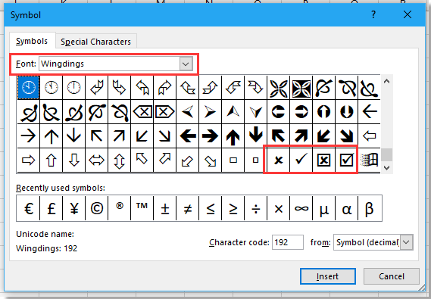The image size is (431, 299).
Task: Select the outlined down block arrow symbol
Action: [74, 160]
